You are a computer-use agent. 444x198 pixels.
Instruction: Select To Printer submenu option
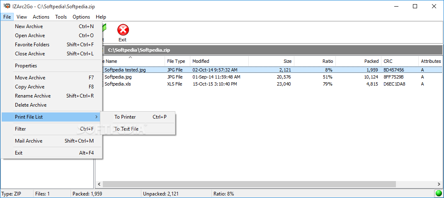138,117
